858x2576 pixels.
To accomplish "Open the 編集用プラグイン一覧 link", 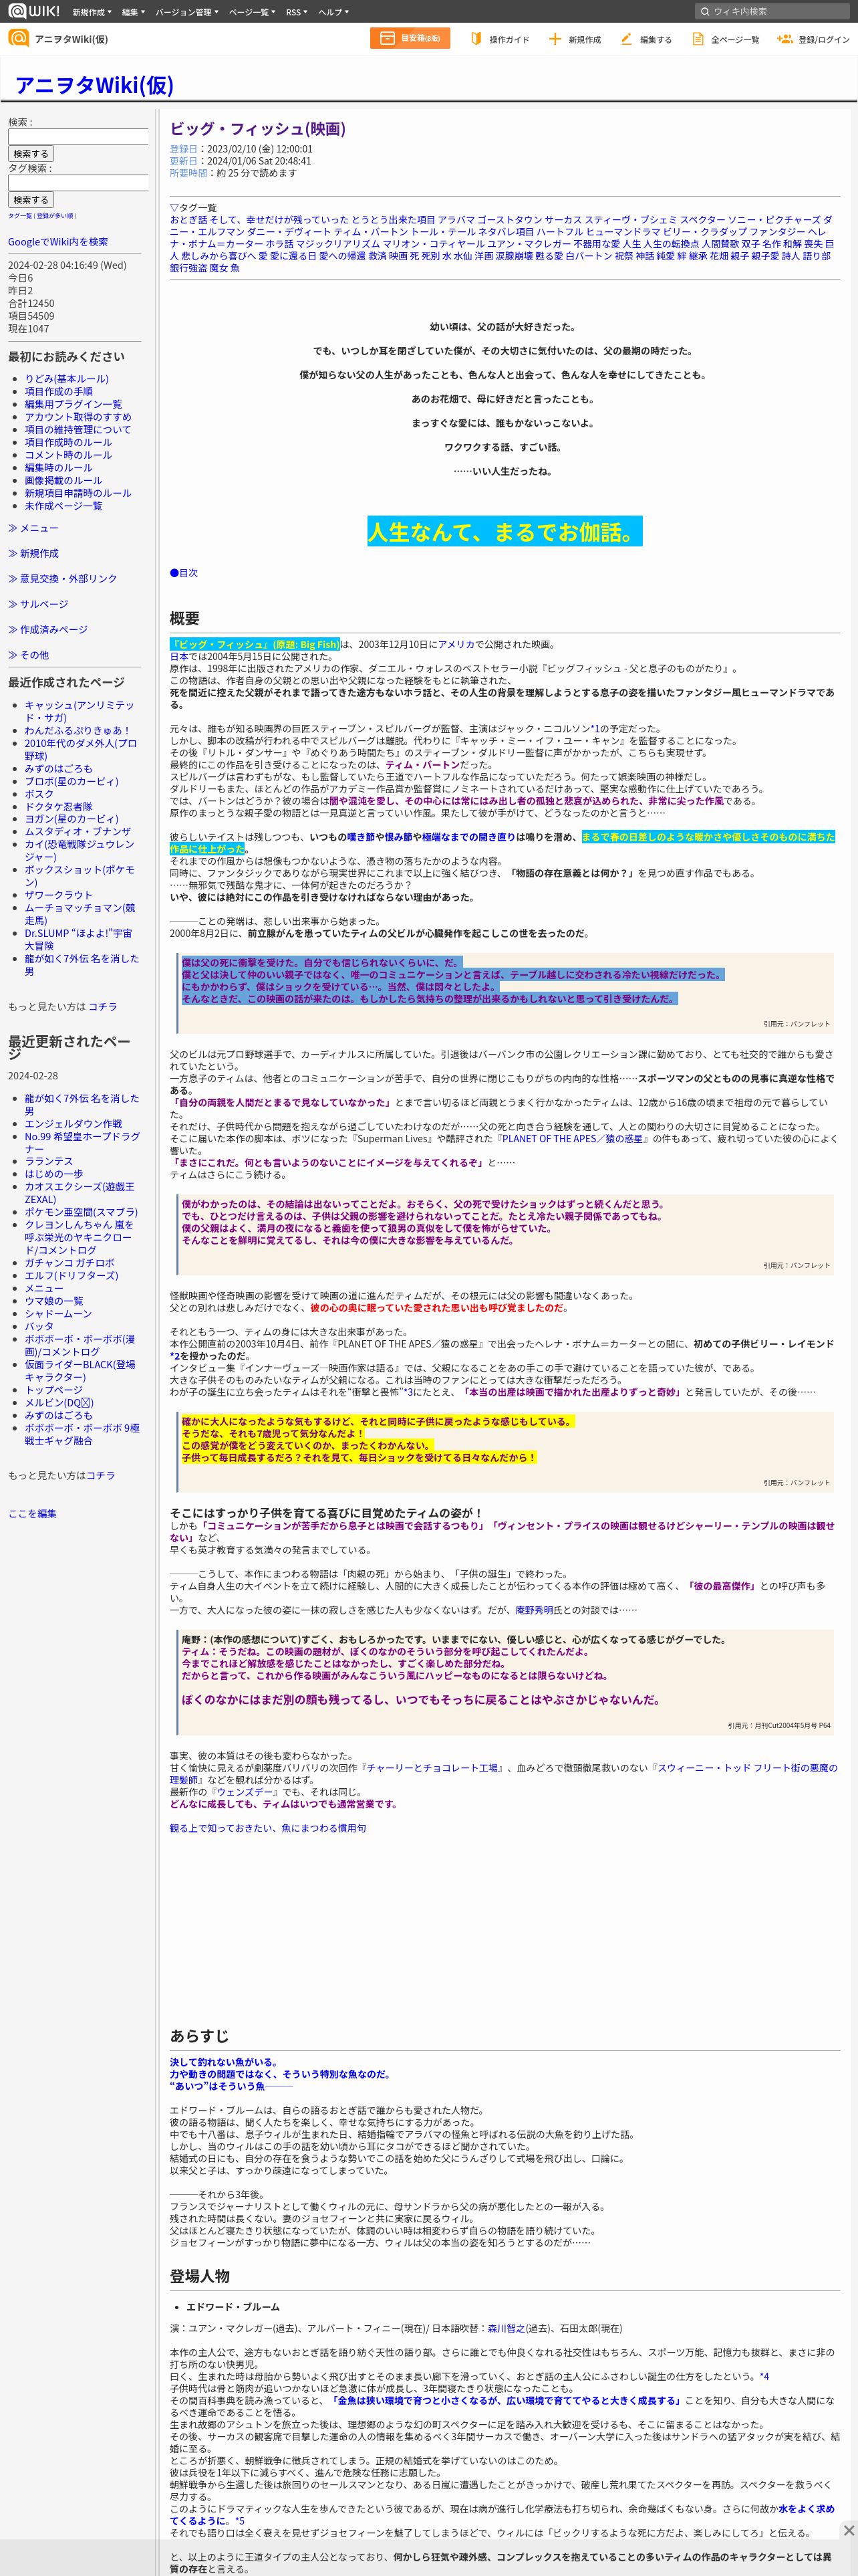I will 74,404.
